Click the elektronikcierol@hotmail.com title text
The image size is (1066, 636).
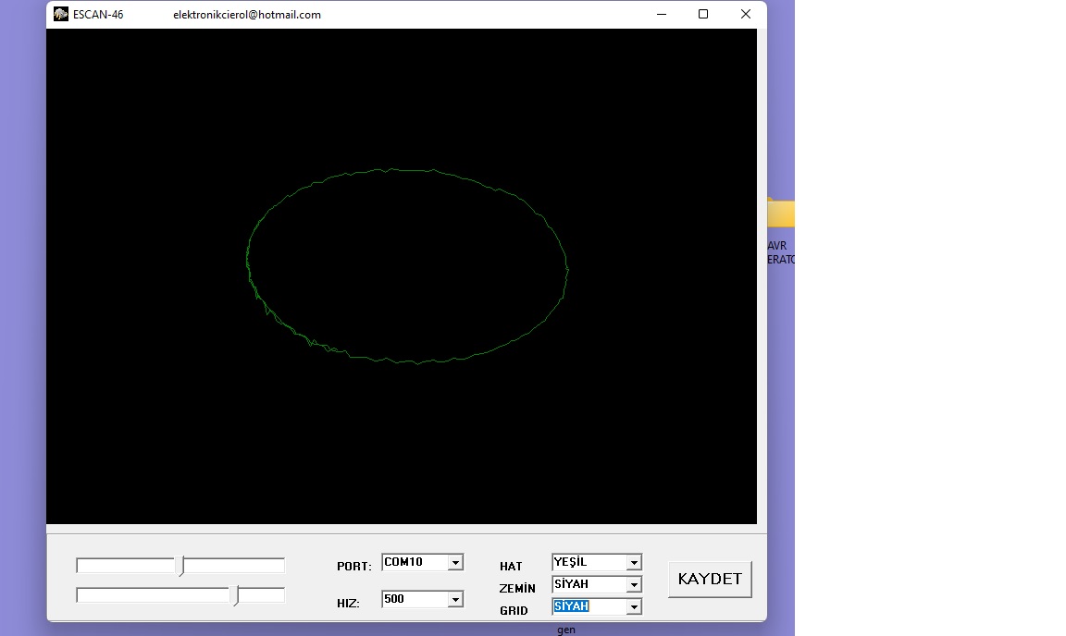pyautogui.click(x=247, y=14)
